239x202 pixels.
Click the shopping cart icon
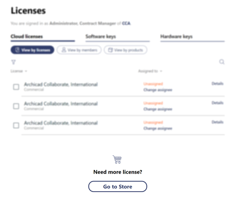point(118,160)
